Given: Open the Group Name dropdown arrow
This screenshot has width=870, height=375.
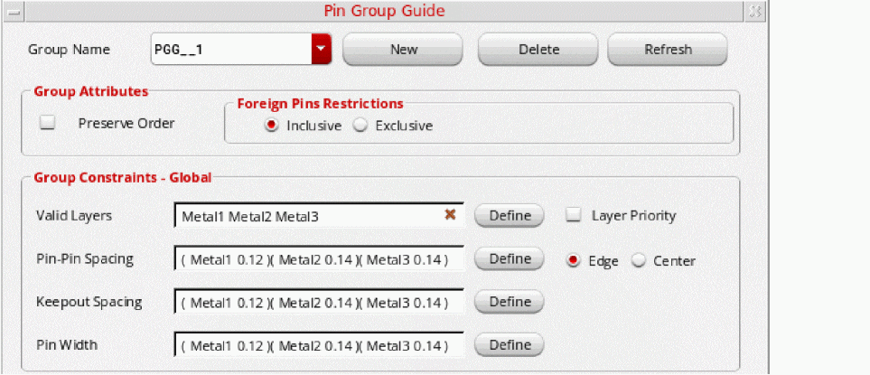Looking at the screenshot, I should 322,50.
